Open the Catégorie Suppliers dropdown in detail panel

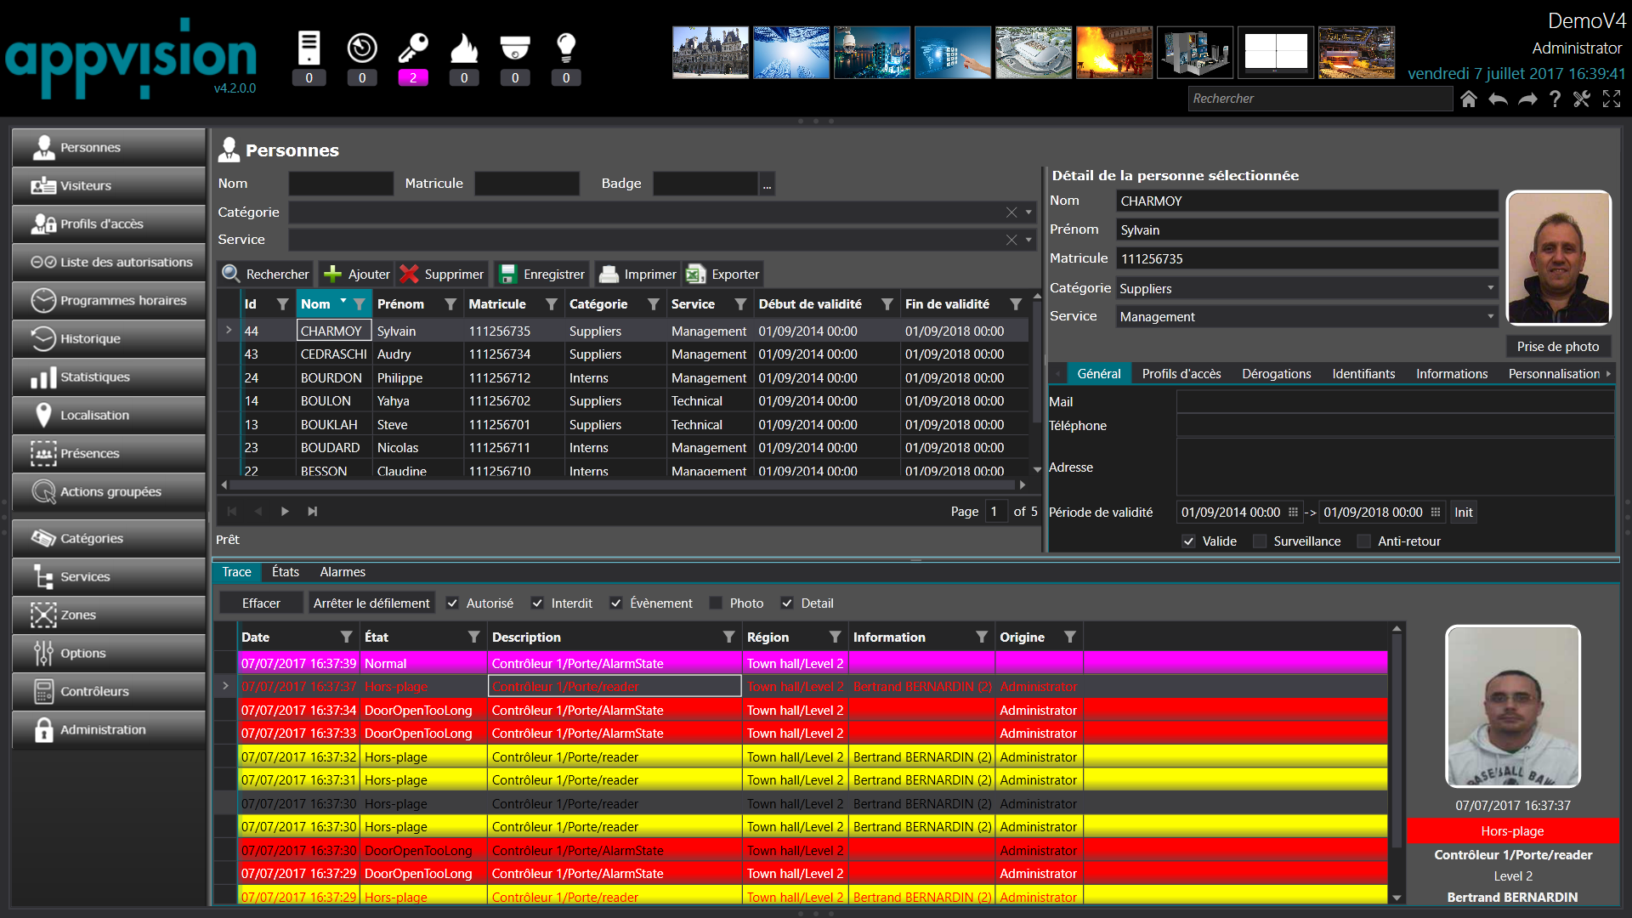pyautogui.click(x=1490, y=288)
